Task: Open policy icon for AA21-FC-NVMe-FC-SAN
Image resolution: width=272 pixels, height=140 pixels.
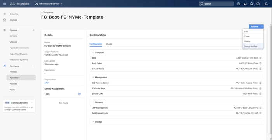Action: point(260,113)
